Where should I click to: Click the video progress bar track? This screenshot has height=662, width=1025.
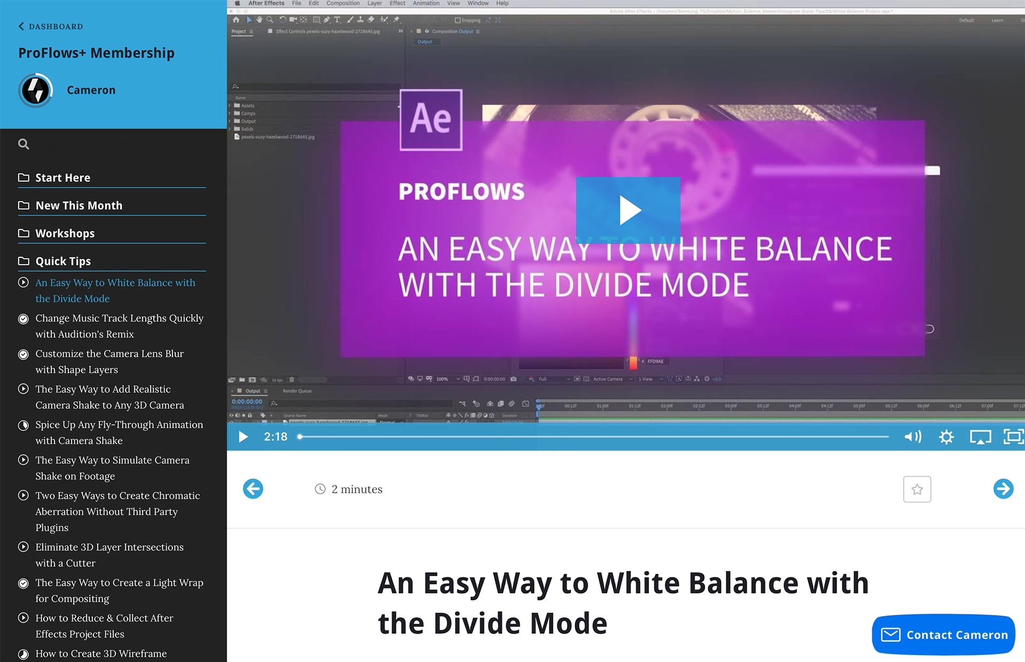(x=593, y=437)
